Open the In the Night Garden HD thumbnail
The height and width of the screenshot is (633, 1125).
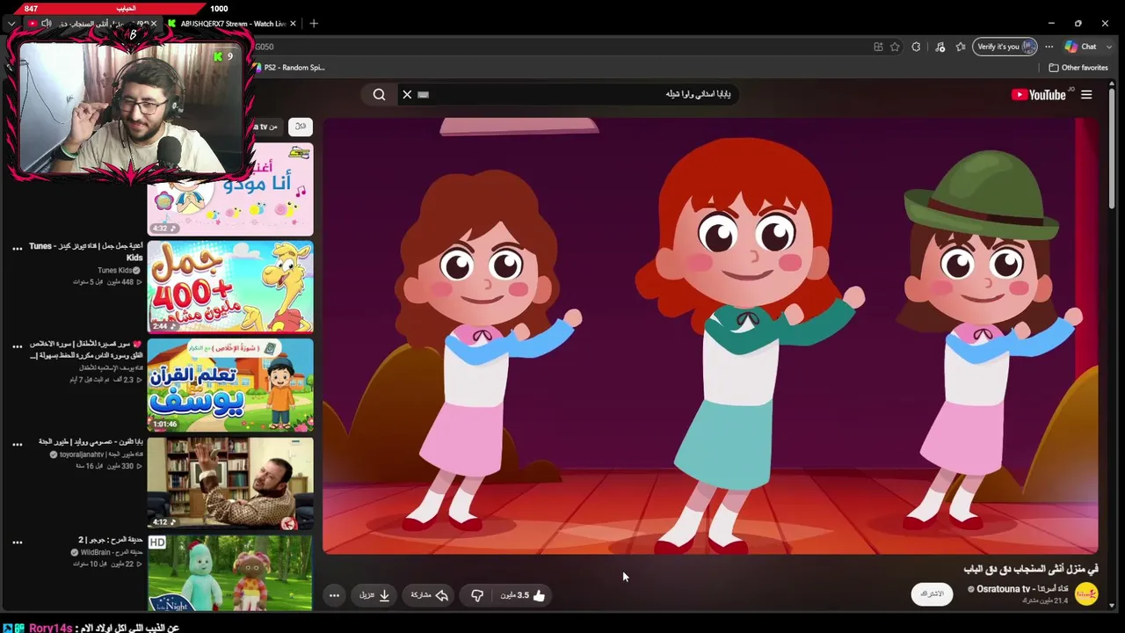pyautogui.click(x=230, y=572)
